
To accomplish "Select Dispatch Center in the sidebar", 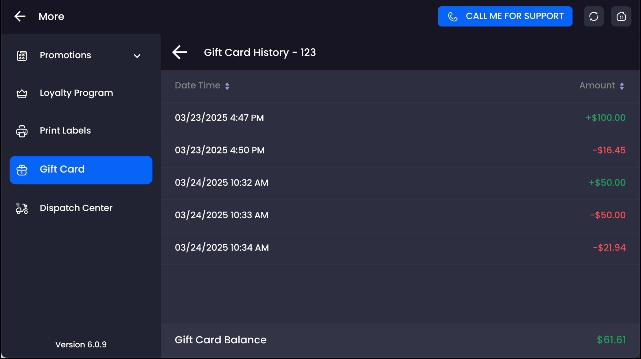I will [x=76, y=208].
